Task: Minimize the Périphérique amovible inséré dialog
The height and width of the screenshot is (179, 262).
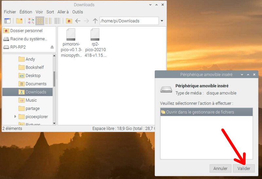Action: pos(242,75)
